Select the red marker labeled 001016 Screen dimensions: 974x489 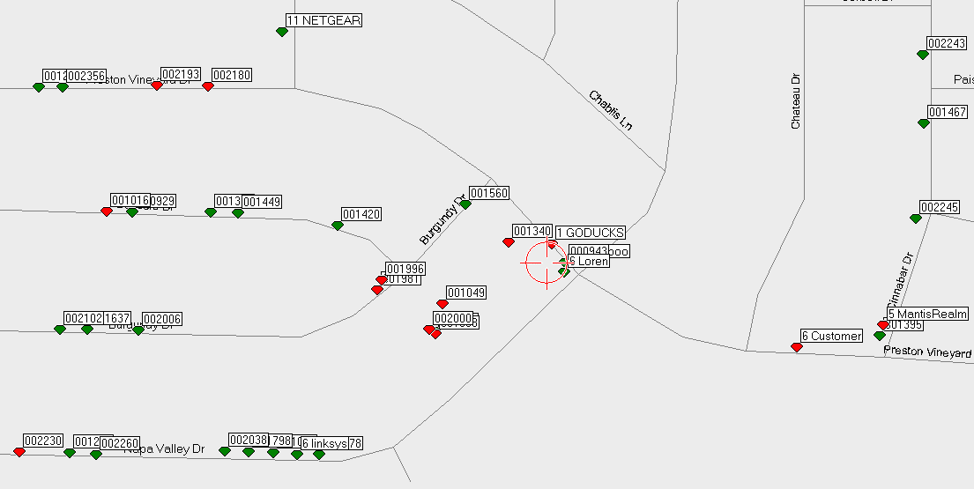click(107, 211)
